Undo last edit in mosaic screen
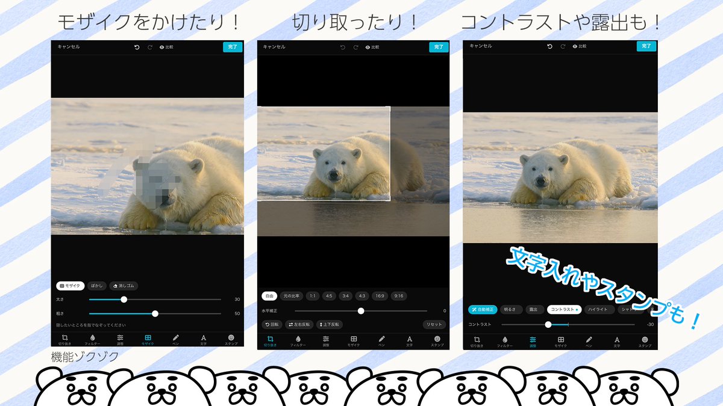The image size is (723, 406). (137, 47)
